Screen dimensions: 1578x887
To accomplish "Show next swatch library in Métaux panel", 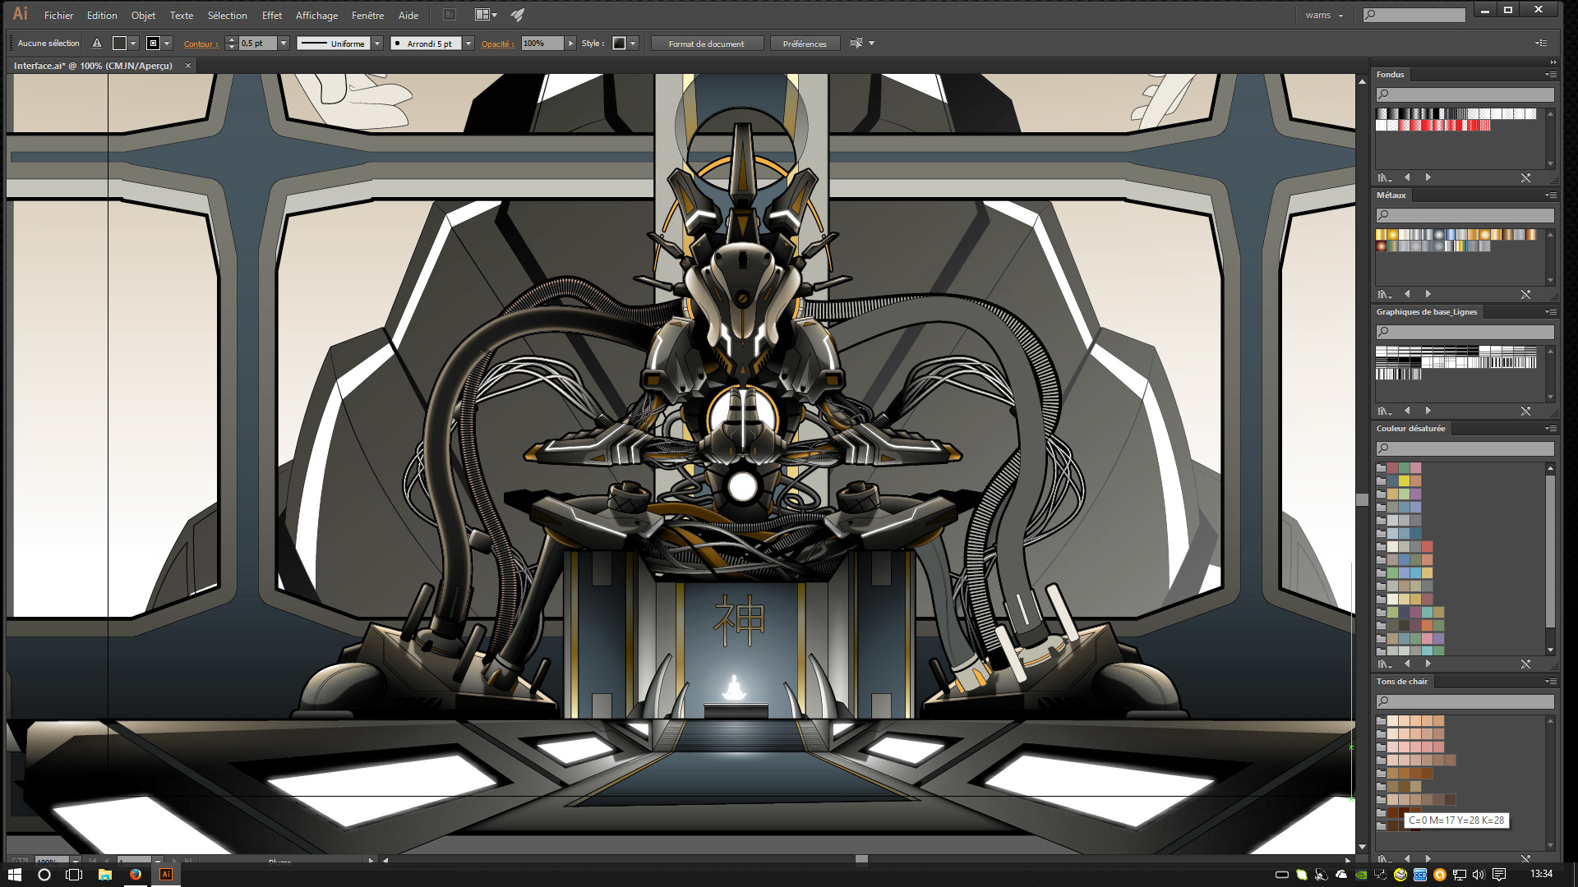I will 1428,294.
